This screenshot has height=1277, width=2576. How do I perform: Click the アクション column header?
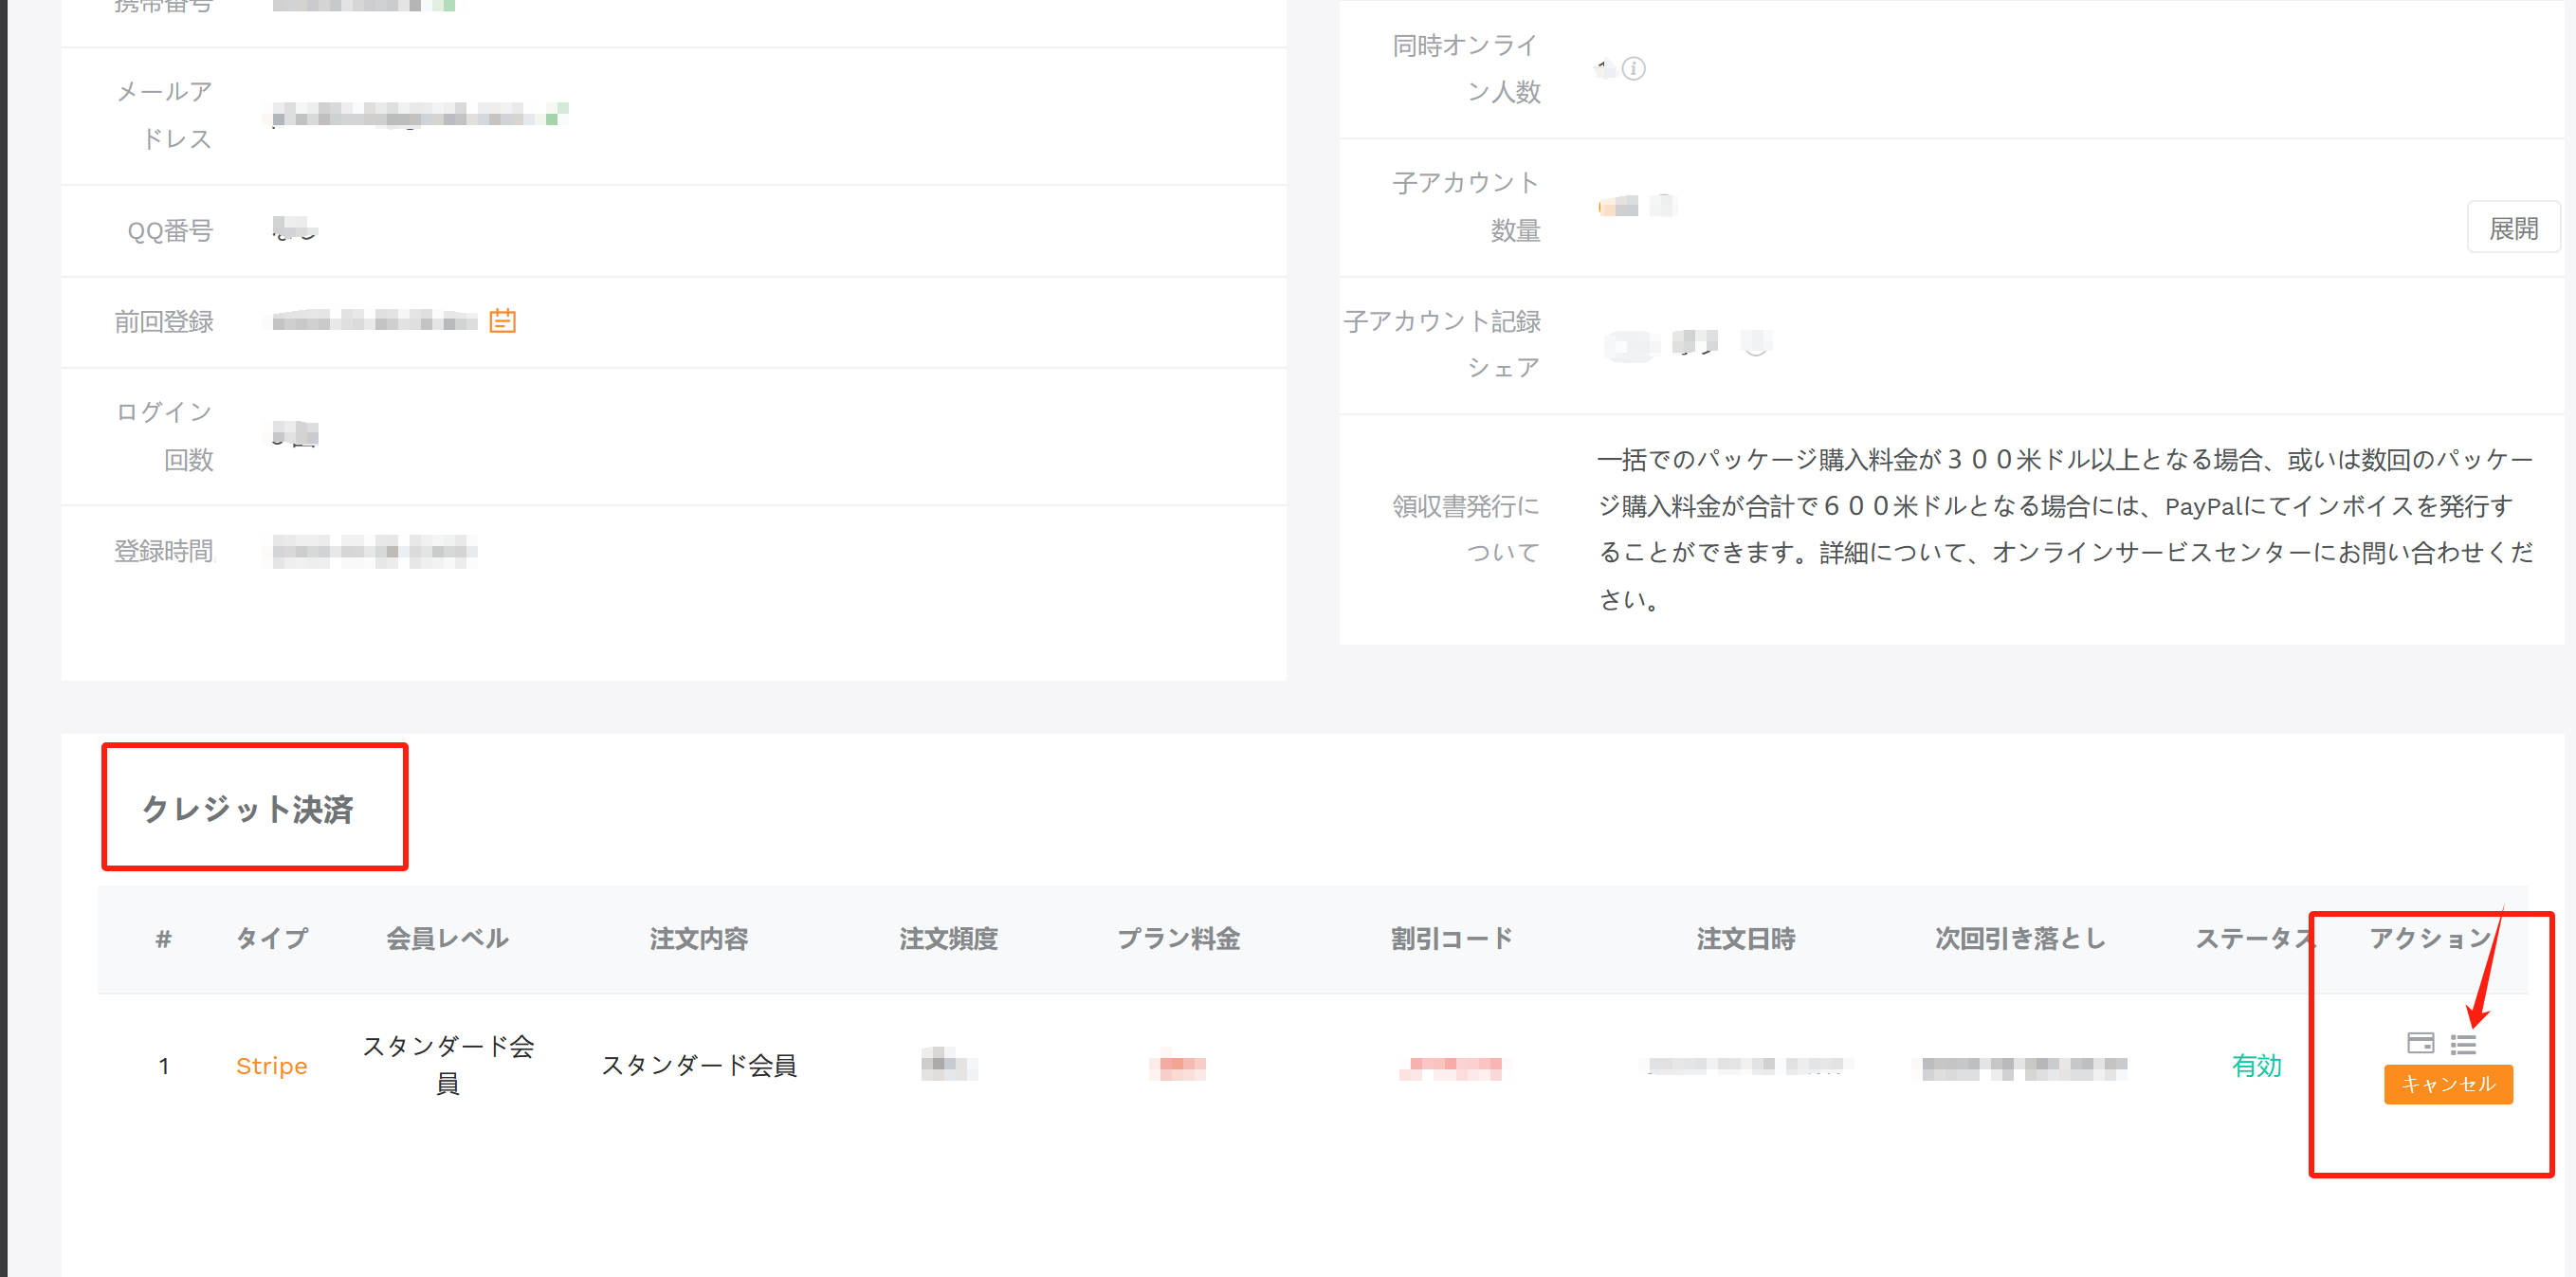click(x=2430, y=939)
